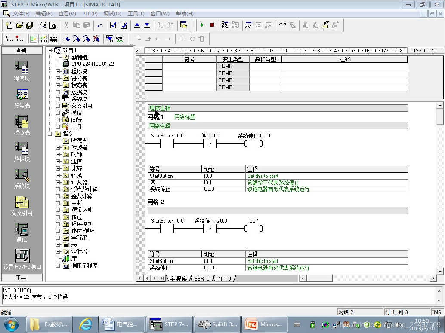The image size is (445, 333).
Task: Click the Compile icon with checkmark
Action: [x=113, y=25]
